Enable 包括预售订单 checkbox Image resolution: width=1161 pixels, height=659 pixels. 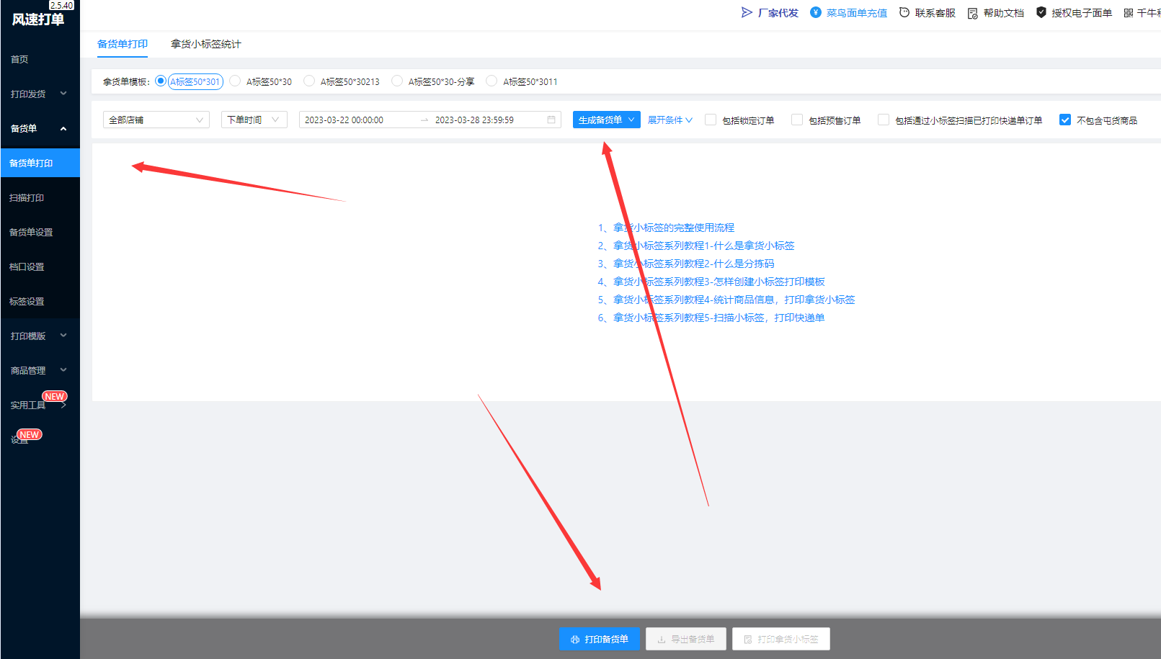pos(797,120)
